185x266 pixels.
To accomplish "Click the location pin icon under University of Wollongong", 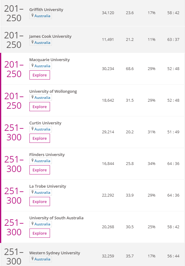I will [32, 97].
